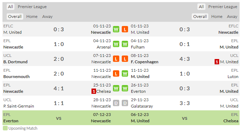Click the grey D badge for Galatasaray match

(x=125, y=103)
